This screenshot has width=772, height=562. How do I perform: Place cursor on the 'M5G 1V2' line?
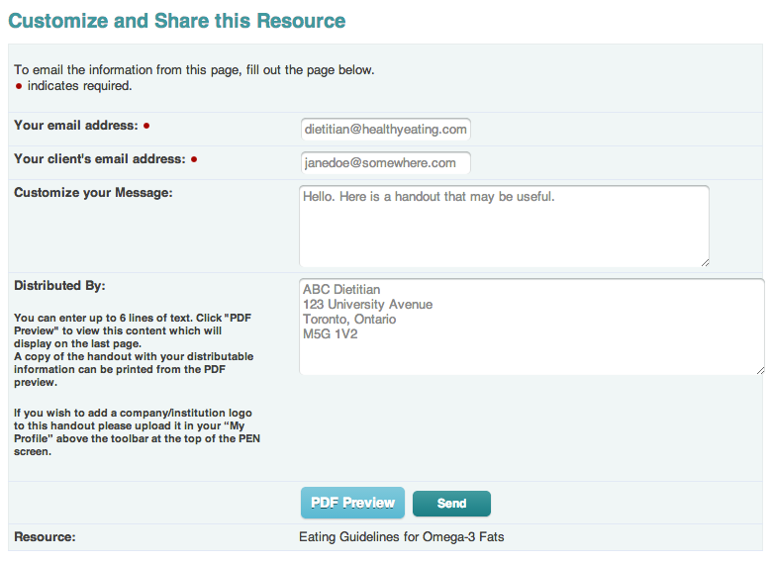click(330, 333)
